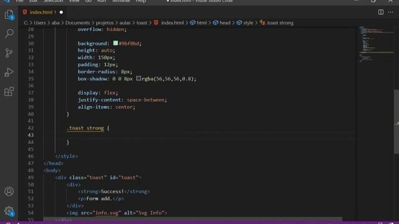Open the projetos breadcrumb dropdown
The image size is (399, 224).
[105, 23]
